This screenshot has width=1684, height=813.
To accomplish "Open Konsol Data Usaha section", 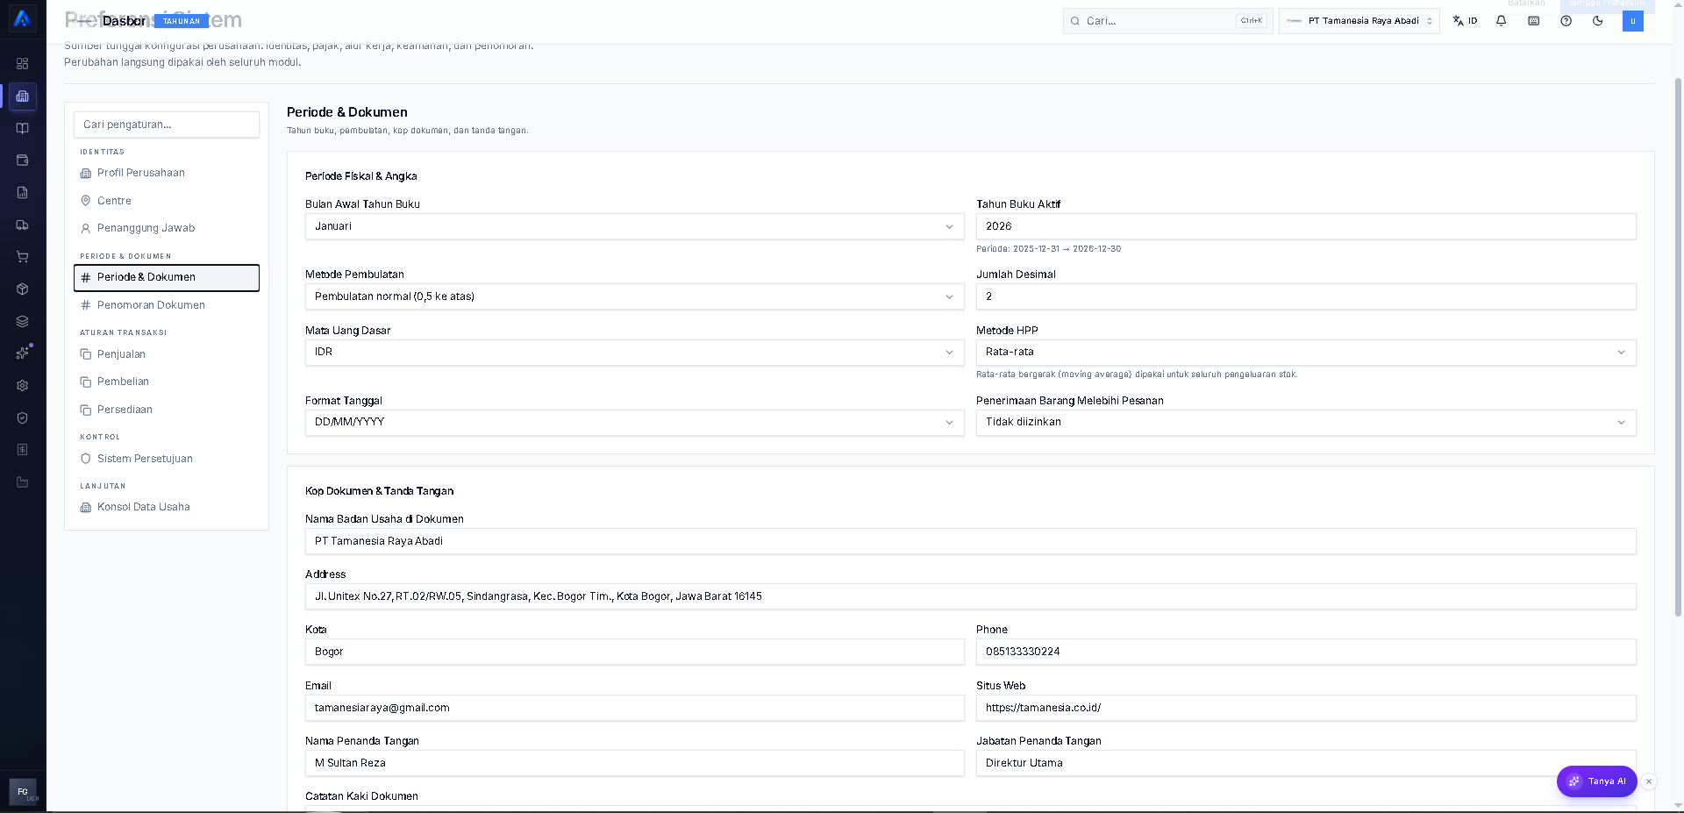I will tap(167, 507).
